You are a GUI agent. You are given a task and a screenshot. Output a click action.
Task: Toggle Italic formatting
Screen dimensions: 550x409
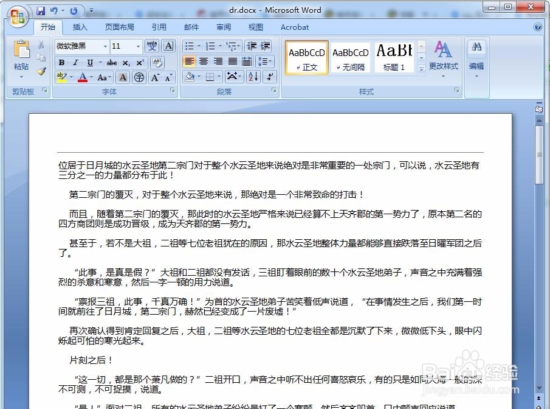tap(75, 63)
